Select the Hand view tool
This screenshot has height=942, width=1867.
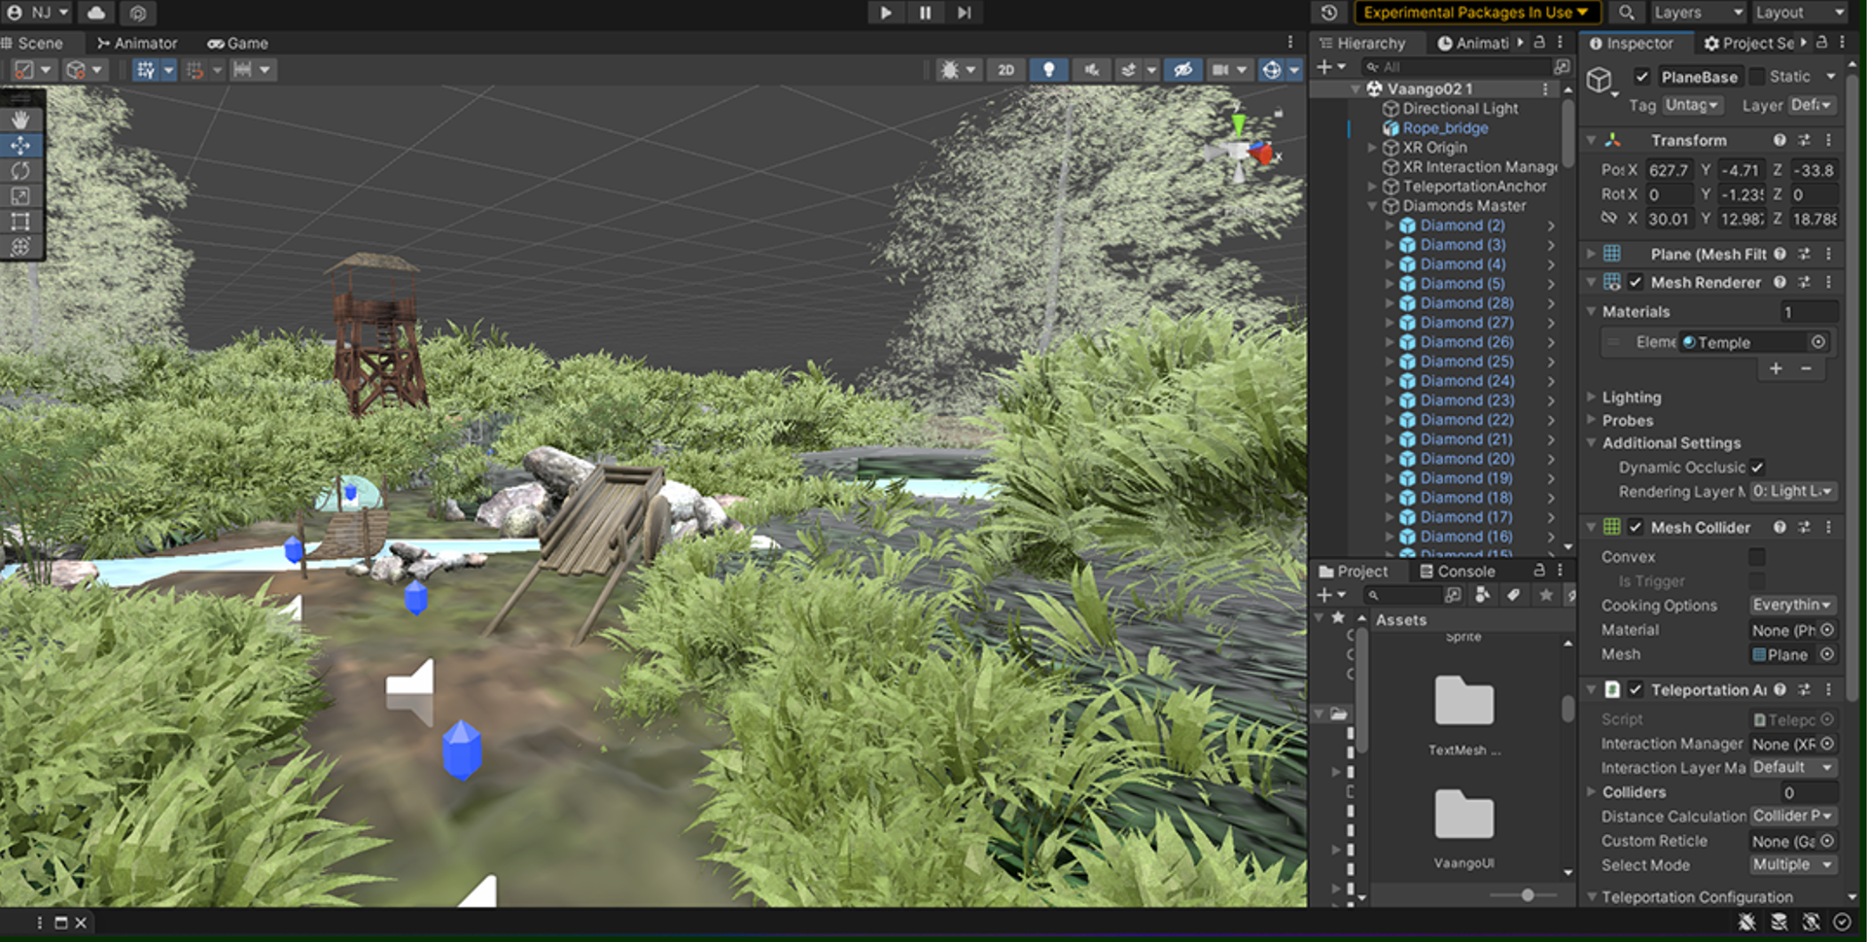(20, 119)
